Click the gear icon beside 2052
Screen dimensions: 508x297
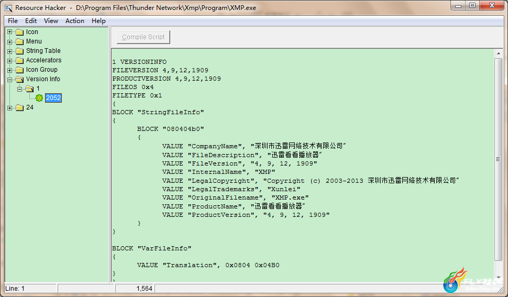click(39, 98)
